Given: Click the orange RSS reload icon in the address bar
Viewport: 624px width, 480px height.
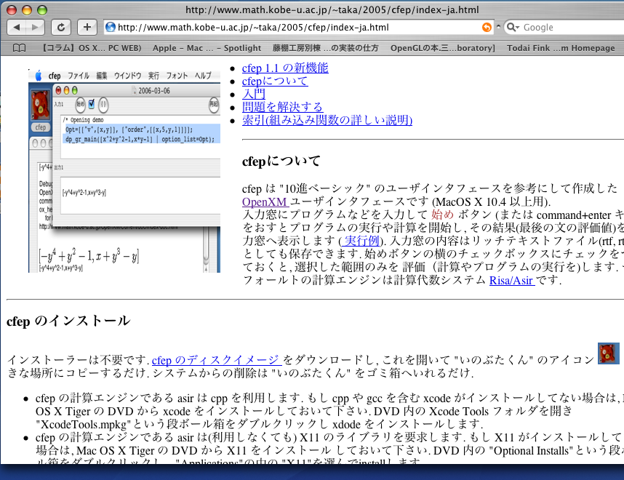Looking at the screenshot, I should click(487, 27).
